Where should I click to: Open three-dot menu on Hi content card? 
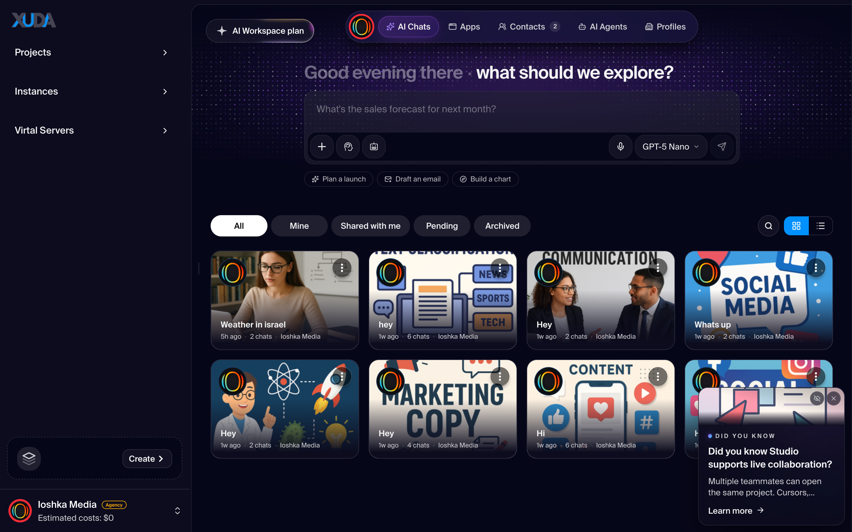658,377
